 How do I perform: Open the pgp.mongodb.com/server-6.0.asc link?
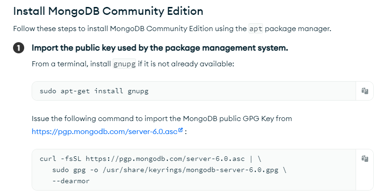(105, 132)
